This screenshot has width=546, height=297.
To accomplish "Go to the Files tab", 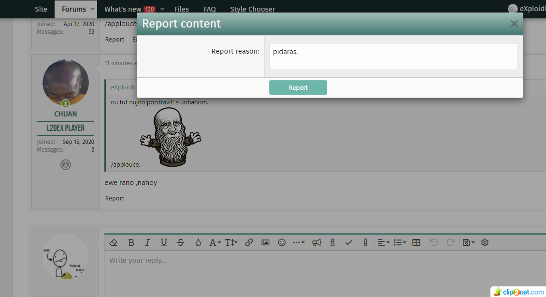I will tap(182, 9).
